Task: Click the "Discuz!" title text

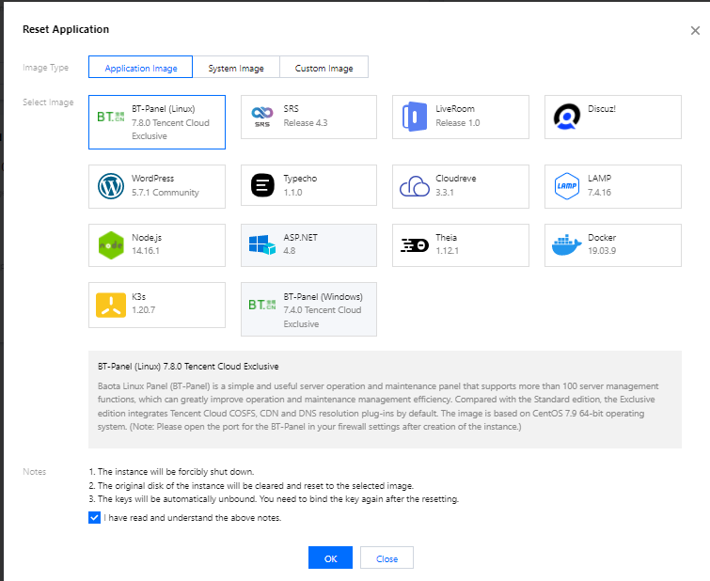Action: click(602, 109)
